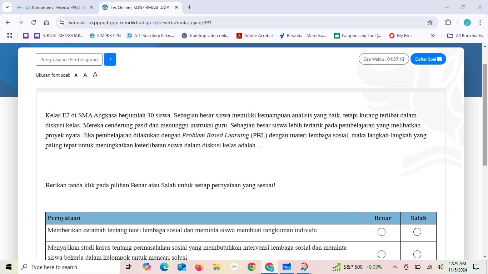Close the Uji Kompetensi Peserta PPG tab
Viewport: 488px width, 274px height.
91,7
